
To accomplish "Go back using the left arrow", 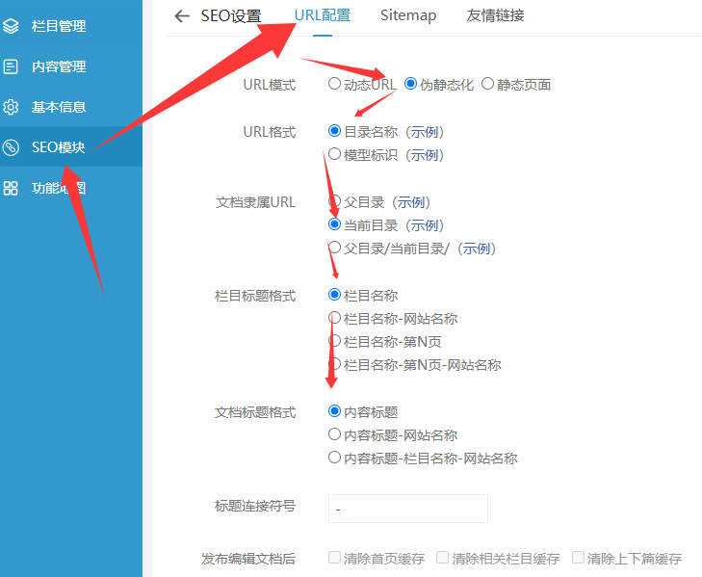I will click(x=182, y=16).
